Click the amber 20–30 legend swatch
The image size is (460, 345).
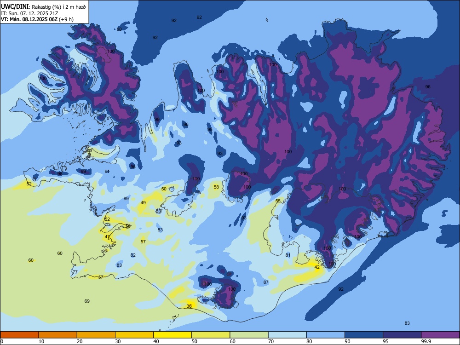pyautogui.click(x=96, y=335)
